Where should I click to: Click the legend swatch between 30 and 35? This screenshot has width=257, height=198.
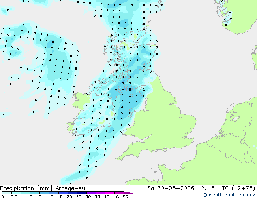tap(91, 193)
